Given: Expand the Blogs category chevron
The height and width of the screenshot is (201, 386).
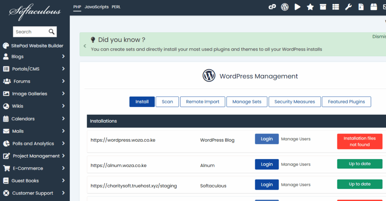Looking at the screenshot, I should pyautogui.click(x=63, y=57).
